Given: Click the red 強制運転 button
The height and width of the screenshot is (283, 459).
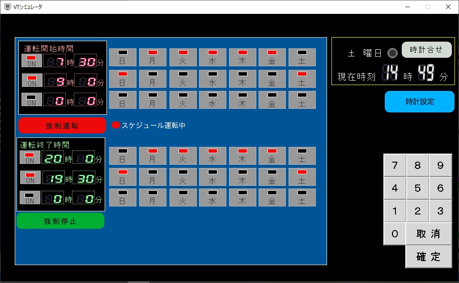Looking at the screenshot, I should [x=62, y=126].
